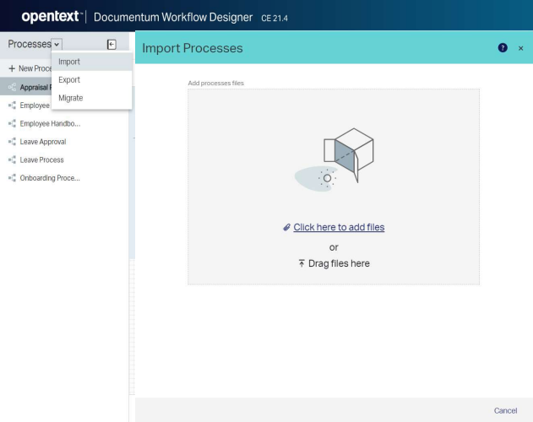The width and height of the screenshot is (533, 422).
Task: Open the Onboarding Proce... item
Action: point(49,177)
